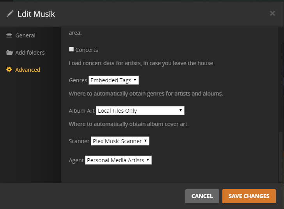Click the settings pane vertical scrollbar
Image resolution: width=284 pixels, height=209 pixels.
tap(279, 156)
